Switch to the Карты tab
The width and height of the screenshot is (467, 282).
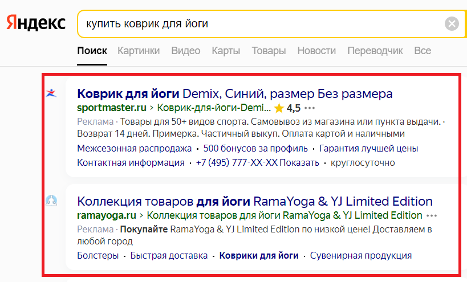click(x=226, y=51)
